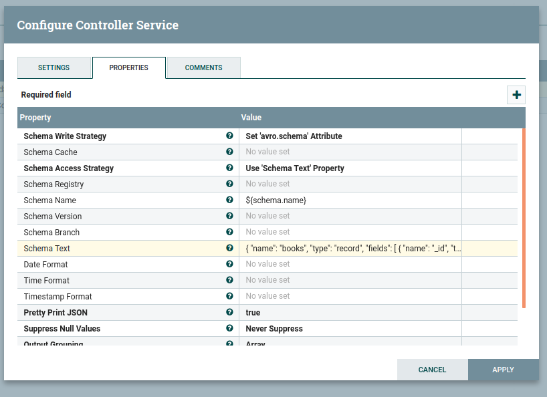Click help icon next to Schema Registry
Image resolution: width=547 pixels, height=397 pixels.
(x=229, y=184)
